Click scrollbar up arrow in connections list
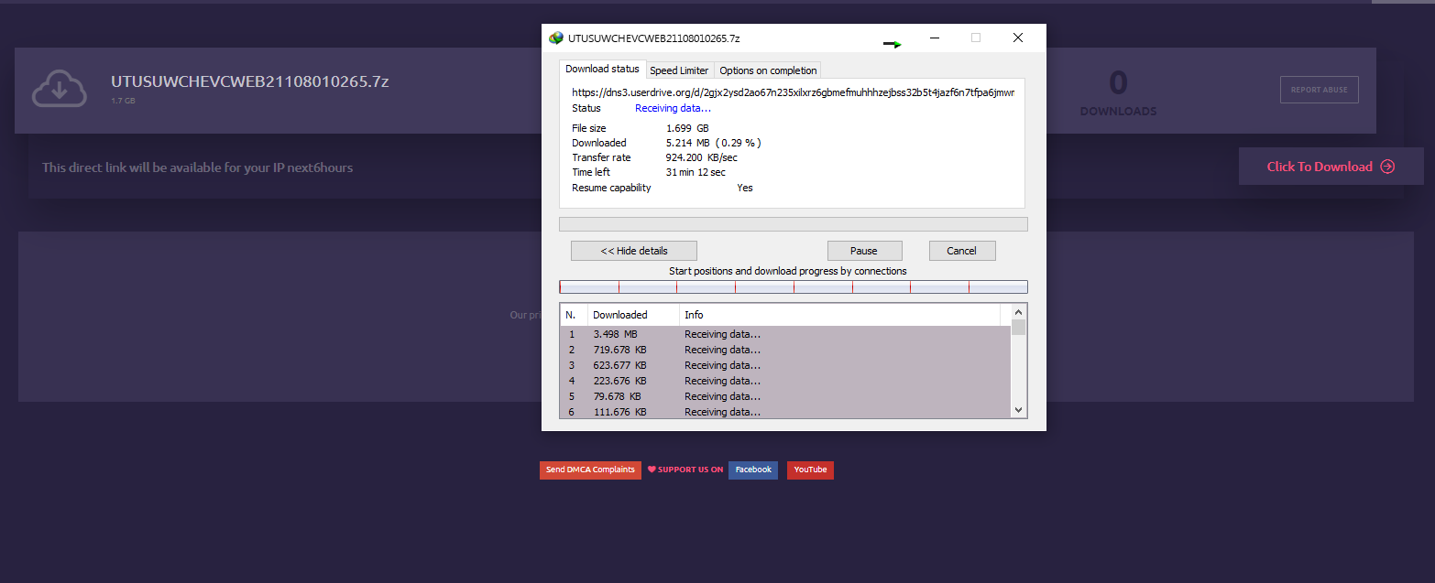This screenshot has height=583, width=1435. 1018,312
